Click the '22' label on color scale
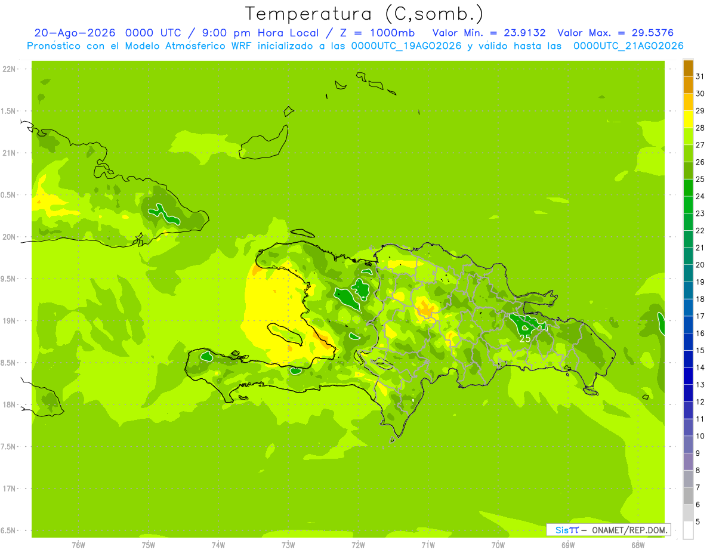716x553 pixels. pos(700,231)
